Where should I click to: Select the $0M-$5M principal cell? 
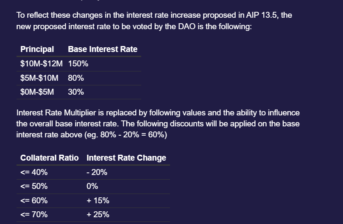point(37,92)
